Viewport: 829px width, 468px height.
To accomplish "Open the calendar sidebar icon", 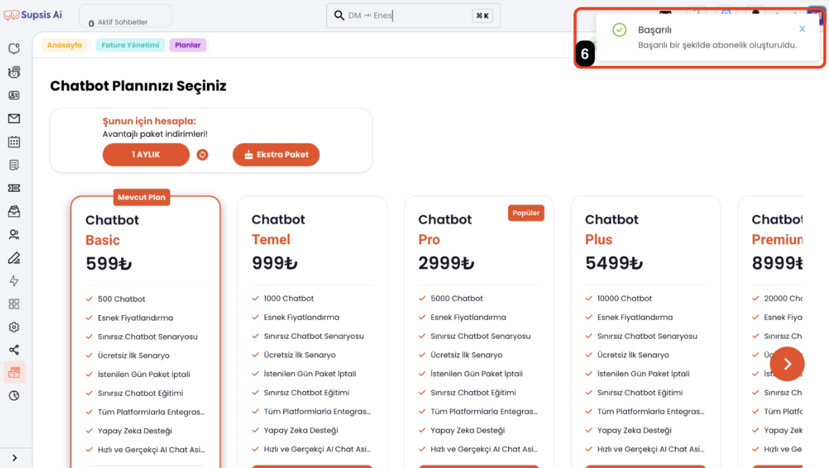I will click(x=15, y=142).
